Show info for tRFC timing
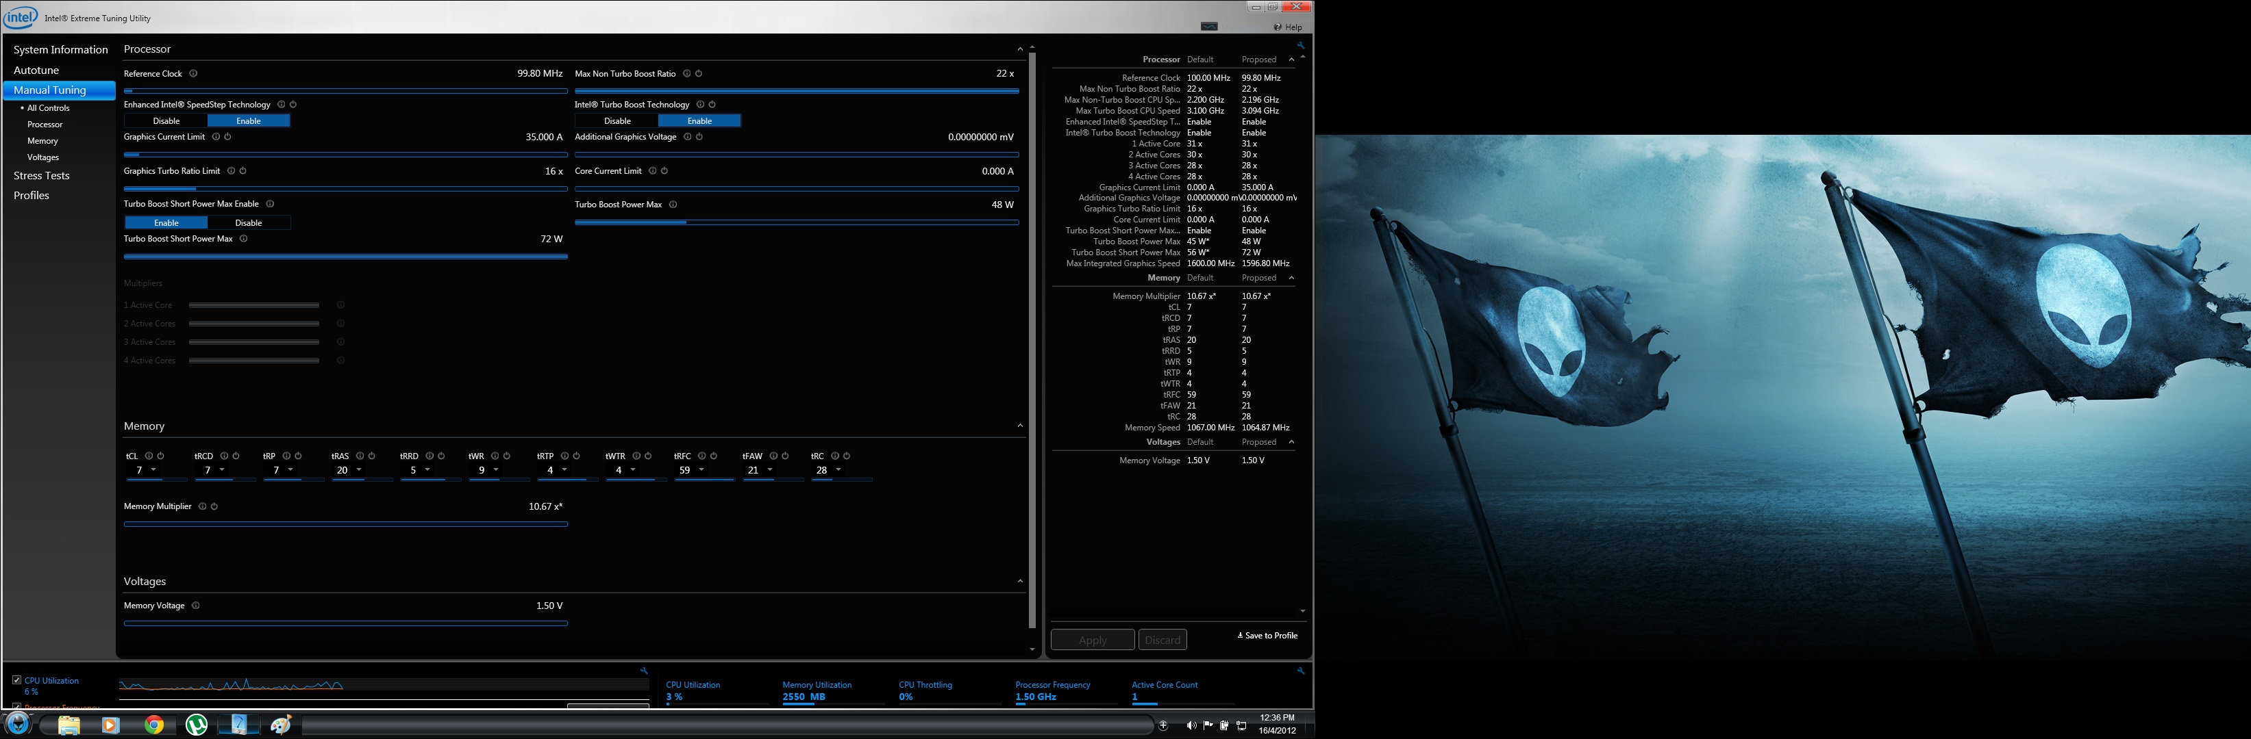The width and height of the screenshot is (2251, 739). 701,456
